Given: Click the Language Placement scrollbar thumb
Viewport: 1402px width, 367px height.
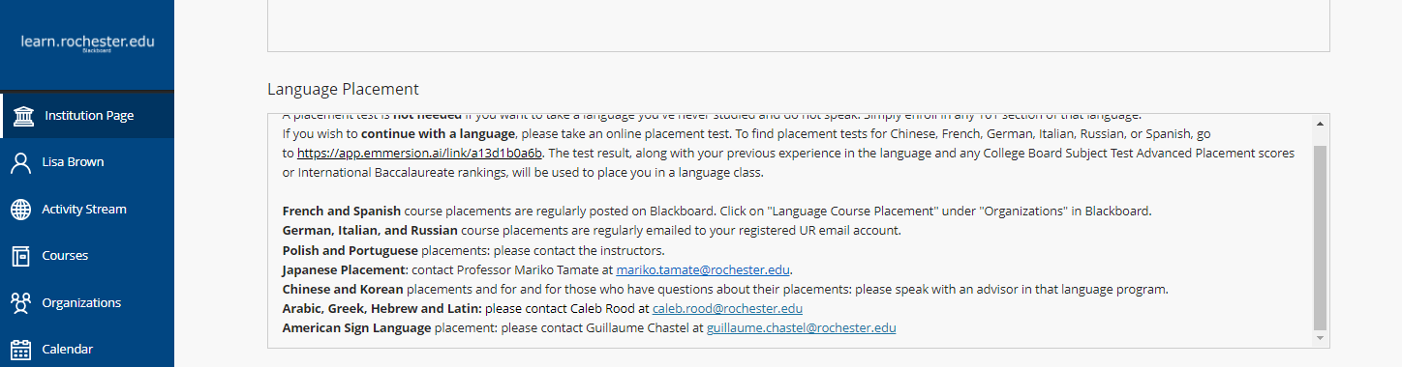Looking at the screenshot, I should [1321, 238].
